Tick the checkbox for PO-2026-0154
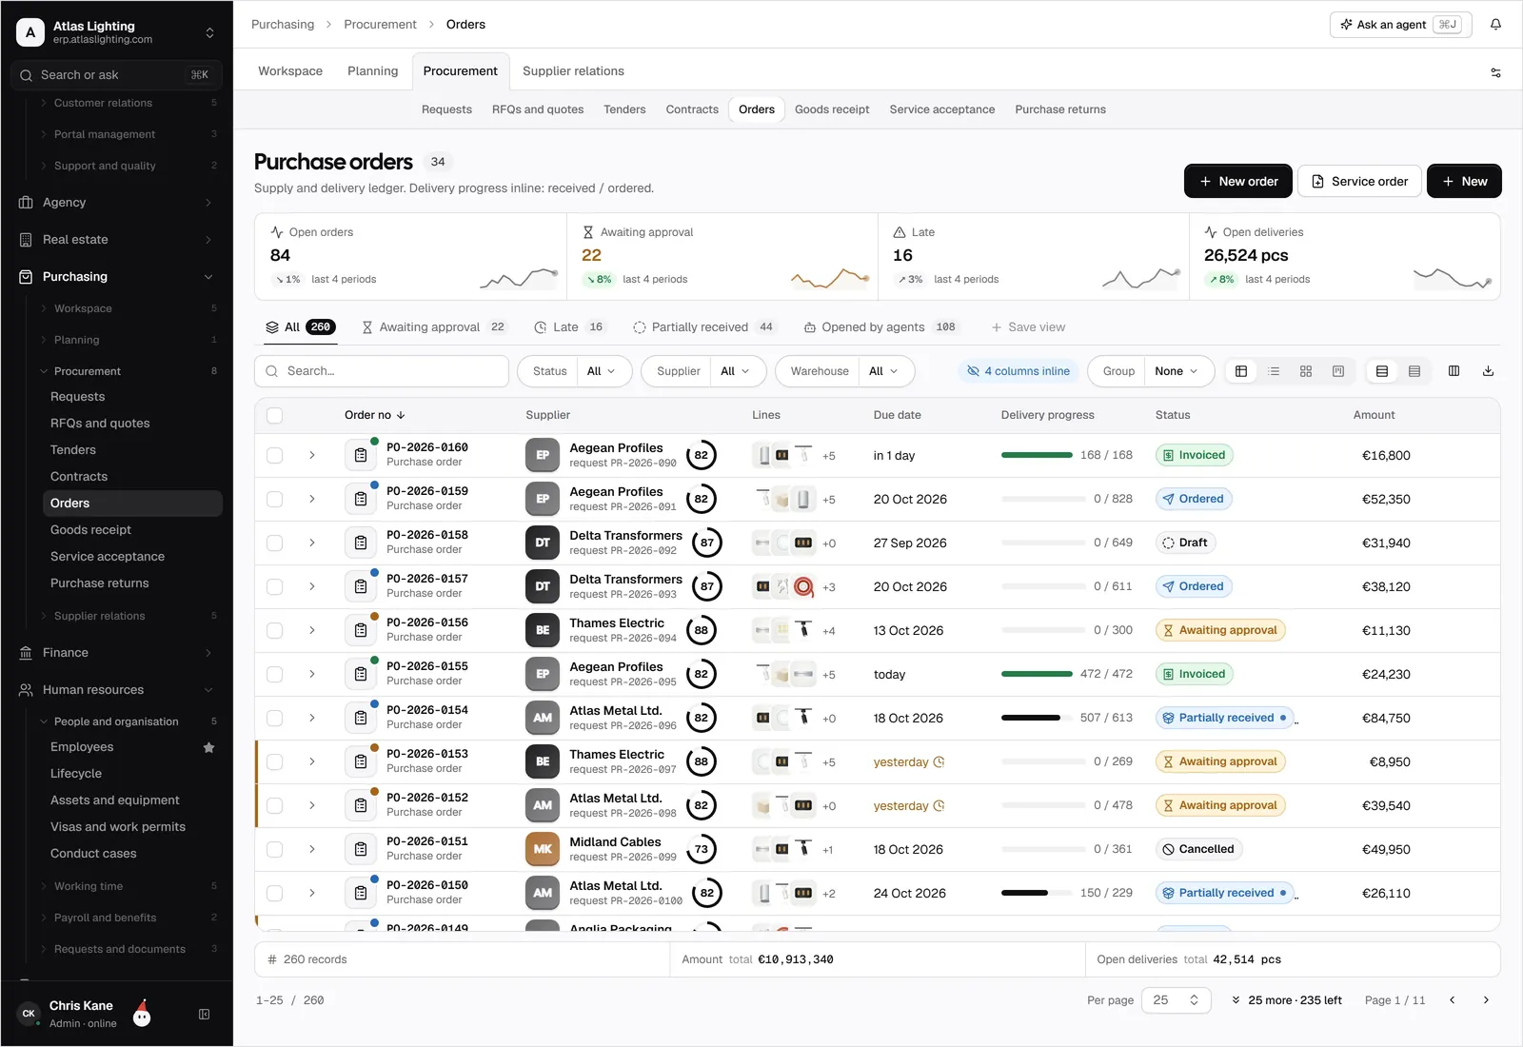 coord(275,719)
